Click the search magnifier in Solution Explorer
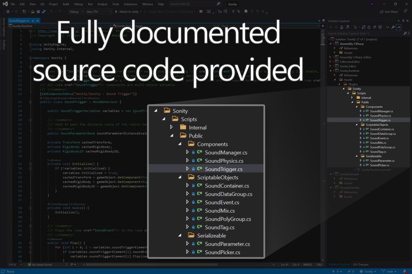 click(x=405, y=33)
